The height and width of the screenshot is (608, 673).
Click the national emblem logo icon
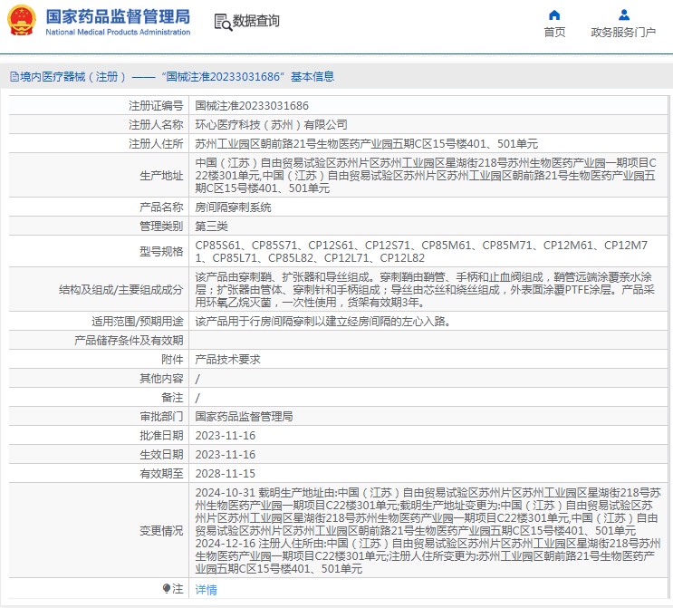22,20
